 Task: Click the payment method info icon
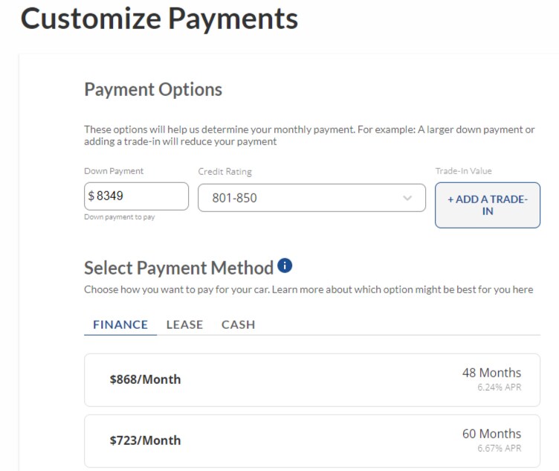tap(285, 266)
